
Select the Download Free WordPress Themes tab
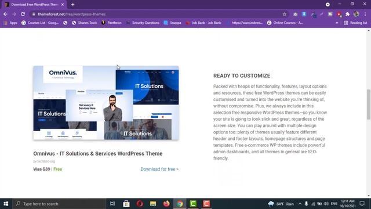click(x=34, y=5)
